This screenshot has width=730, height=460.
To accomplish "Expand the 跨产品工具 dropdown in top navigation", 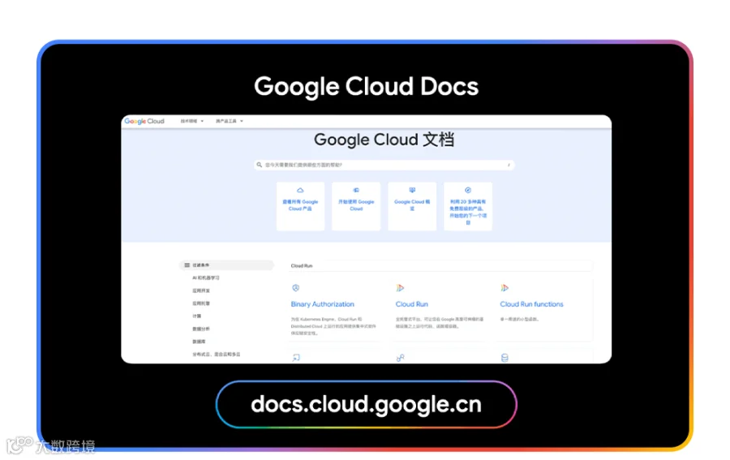I will tap(229, 121).
